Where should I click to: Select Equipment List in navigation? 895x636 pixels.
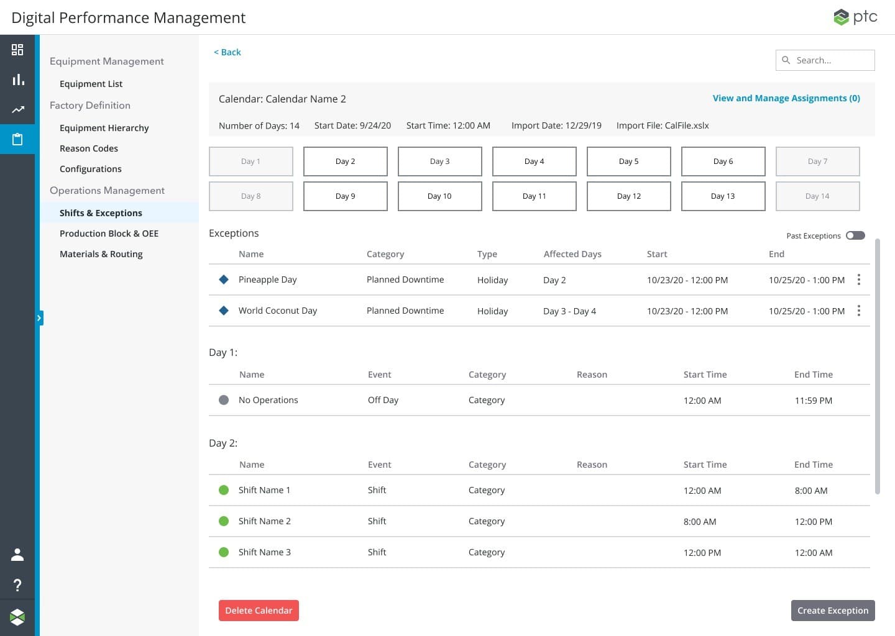point(91,84)
